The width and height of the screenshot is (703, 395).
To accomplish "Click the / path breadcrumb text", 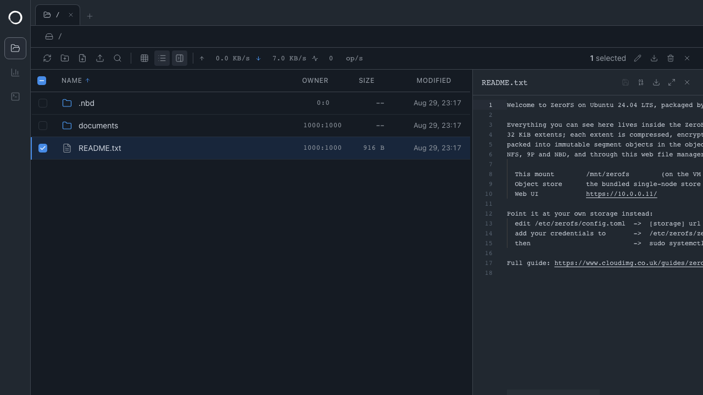I will [60, 36].
